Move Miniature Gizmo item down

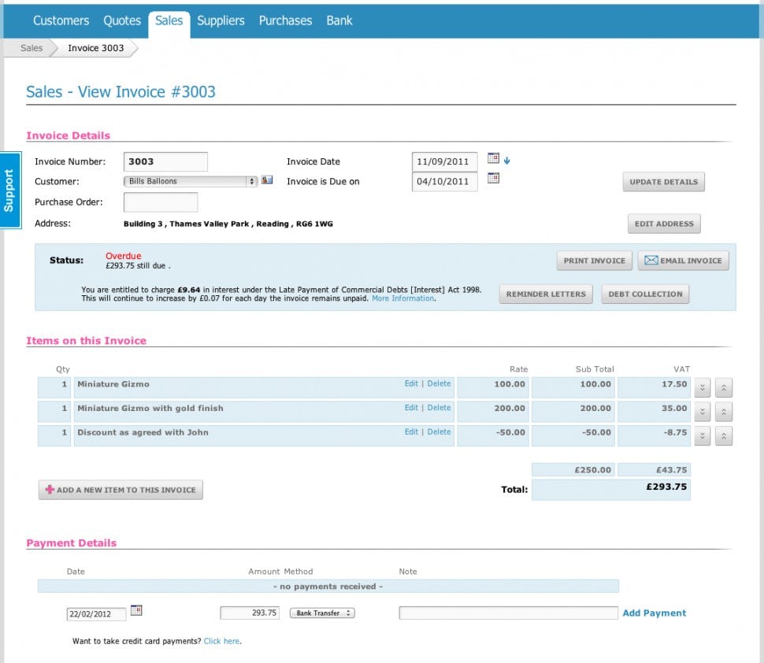point(702,387)
